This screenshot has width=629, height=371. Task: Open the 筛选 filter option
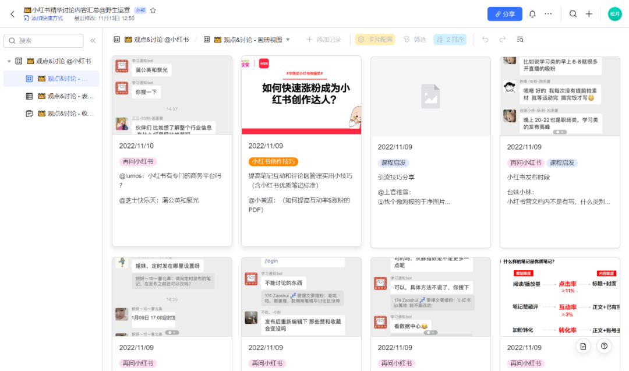point(415,40)
